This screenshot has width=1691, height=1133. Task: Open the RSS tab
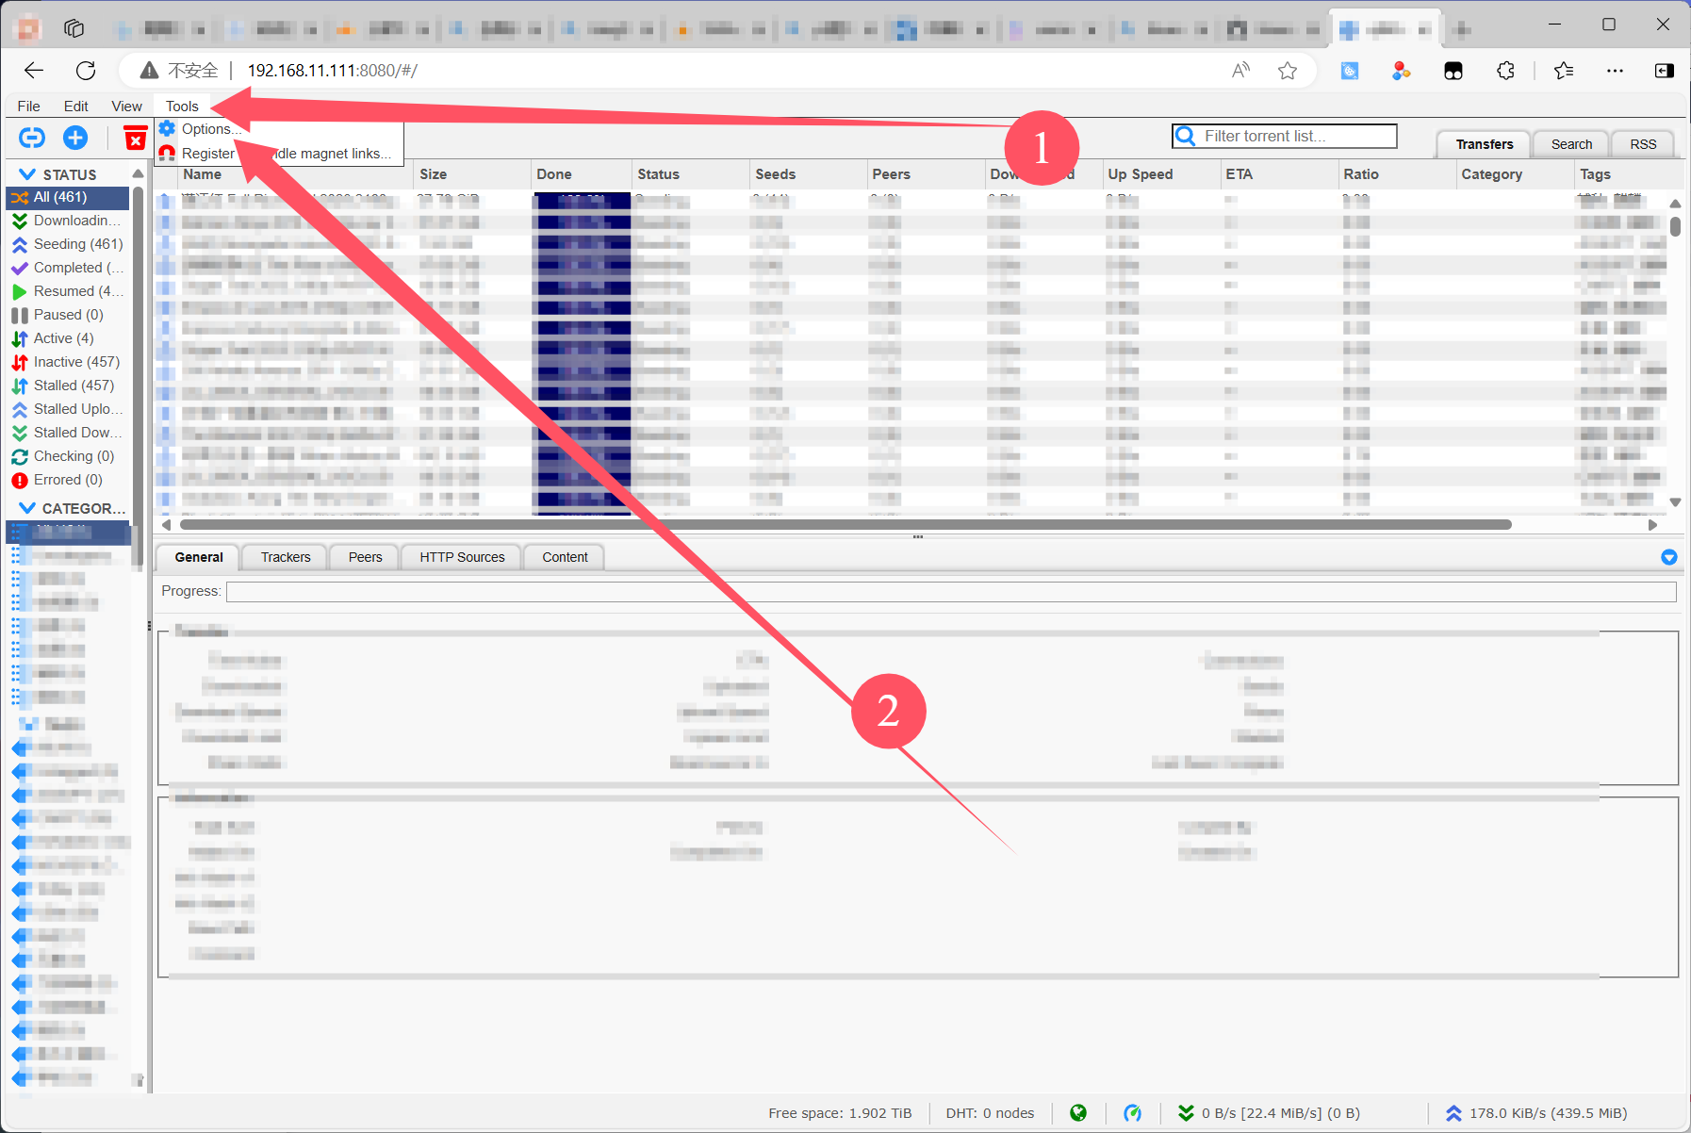1642,144
